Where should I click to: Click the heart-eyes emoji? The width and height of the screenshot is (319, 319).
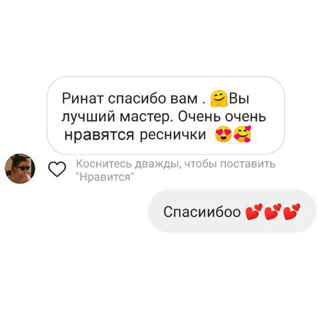click(x=223, y=134)
